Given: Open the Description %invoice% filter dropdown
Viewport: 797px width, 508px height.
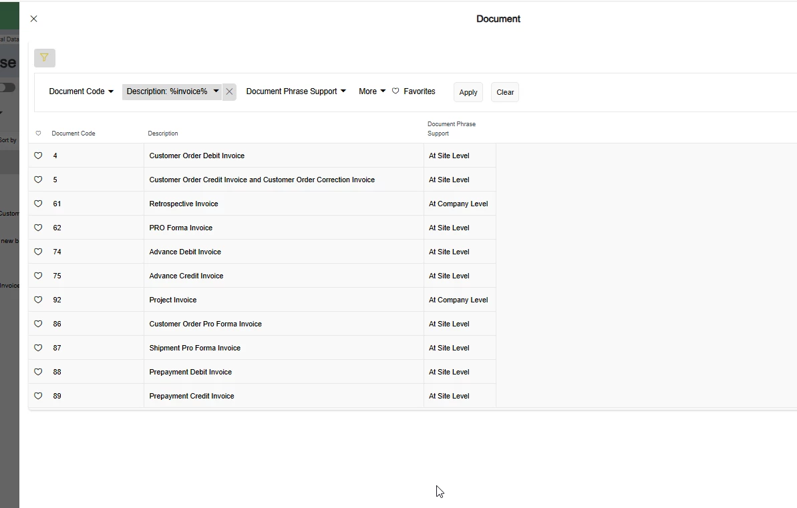Looking at the screenshot, I should pyautogui.click(x=172, y=91).
